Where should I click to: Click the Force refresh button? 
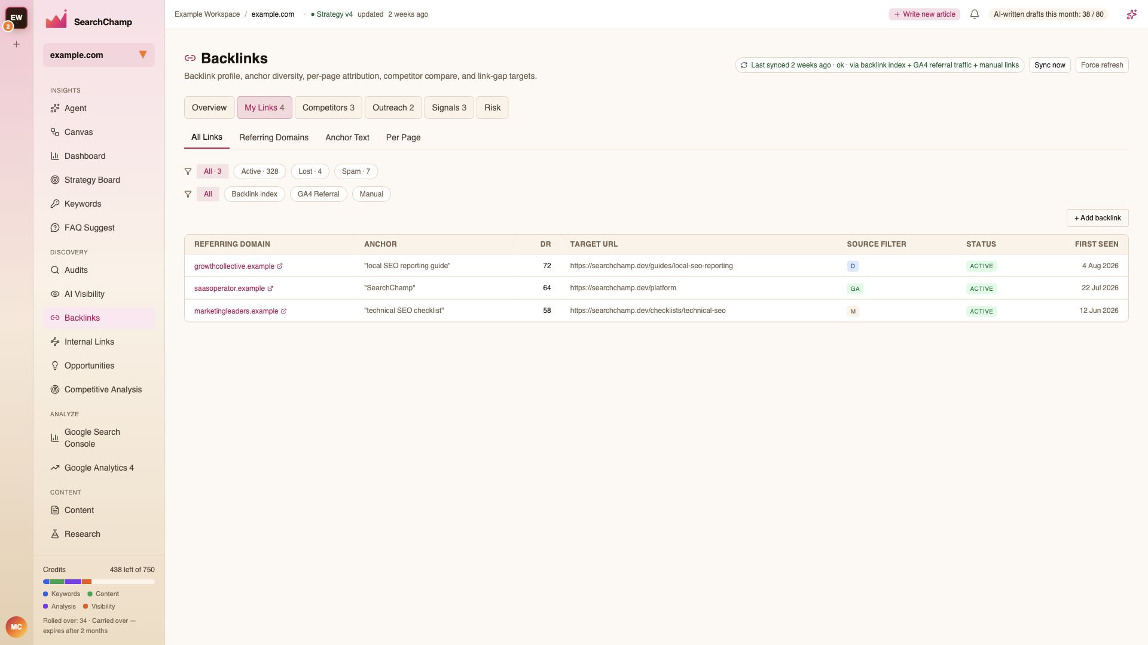1102,65
